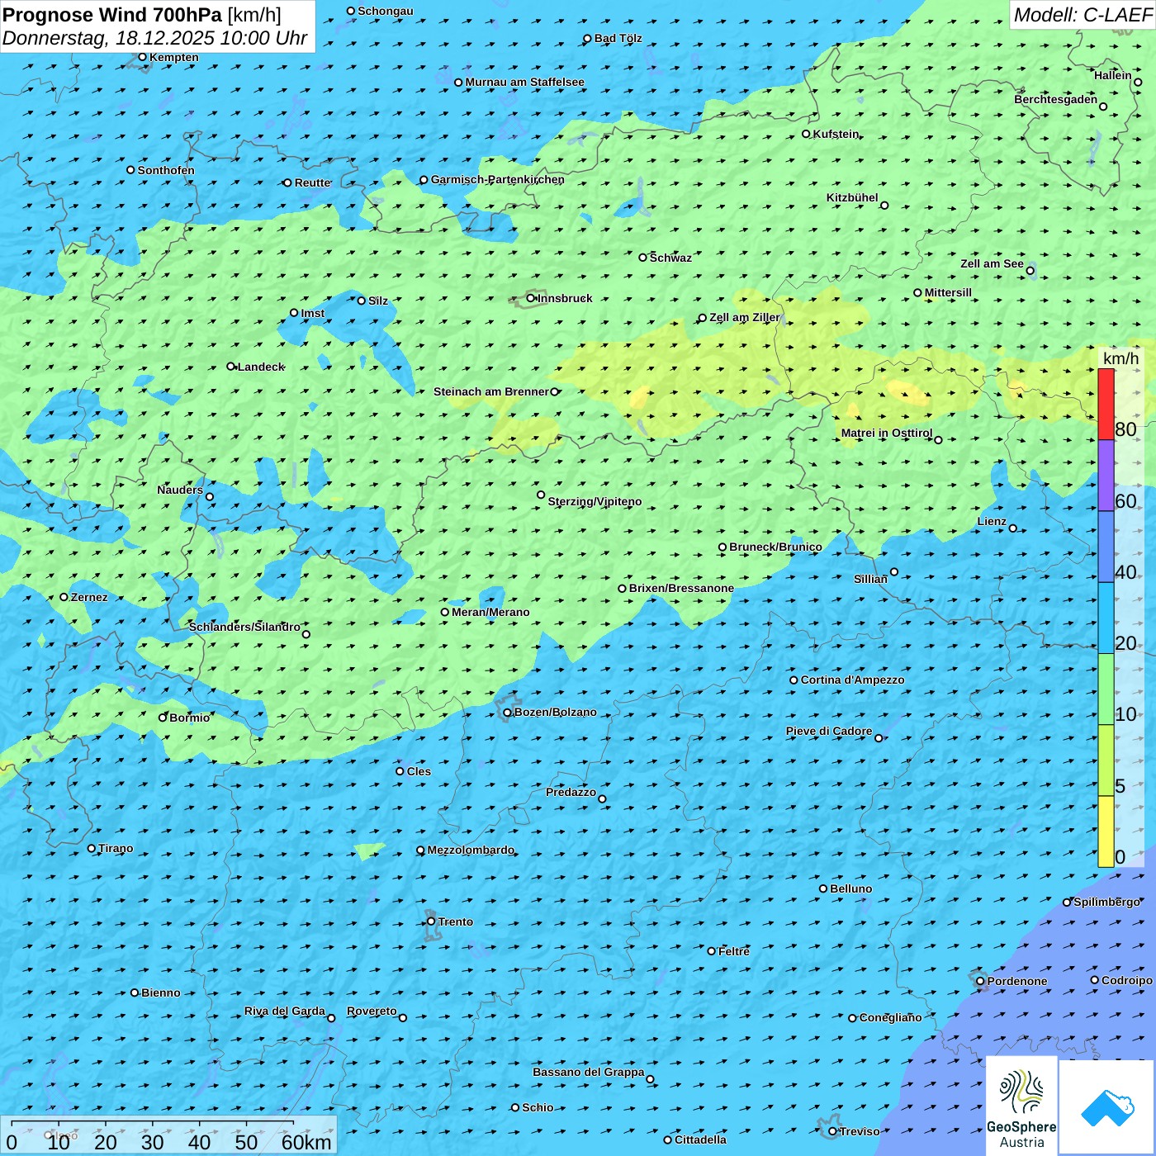
Task: Click the "Prognose Wind 700hPa" title
Action: coord(113,15)
